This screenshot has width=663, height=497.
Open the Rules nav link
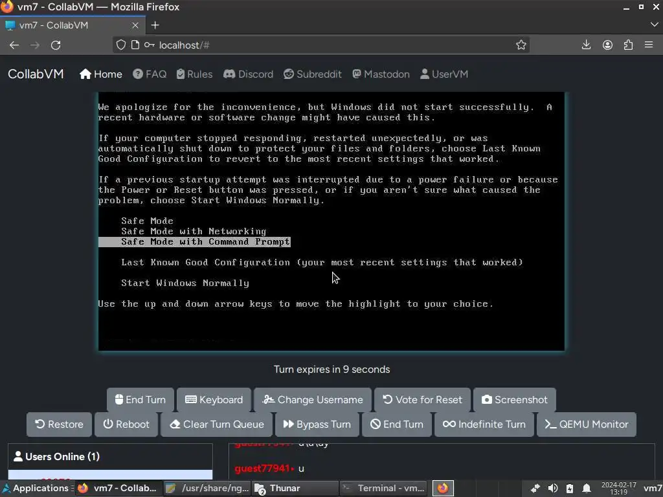click(x=194, y=74)
